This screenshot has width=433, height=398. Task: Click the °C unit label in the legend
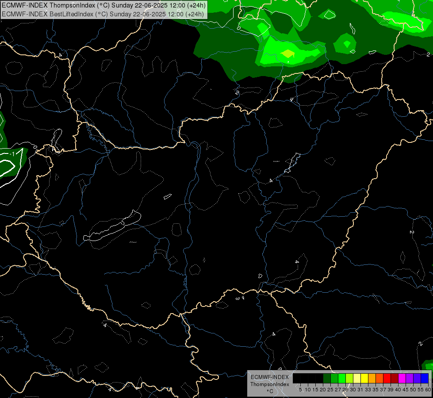pos(270,391)
